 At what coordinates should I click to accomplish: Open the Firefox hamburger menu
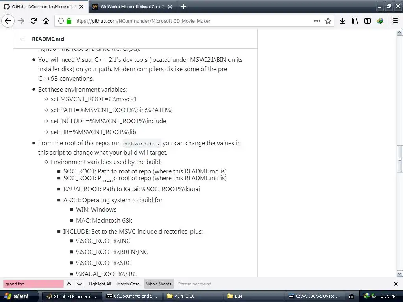[x=396, y=21]
